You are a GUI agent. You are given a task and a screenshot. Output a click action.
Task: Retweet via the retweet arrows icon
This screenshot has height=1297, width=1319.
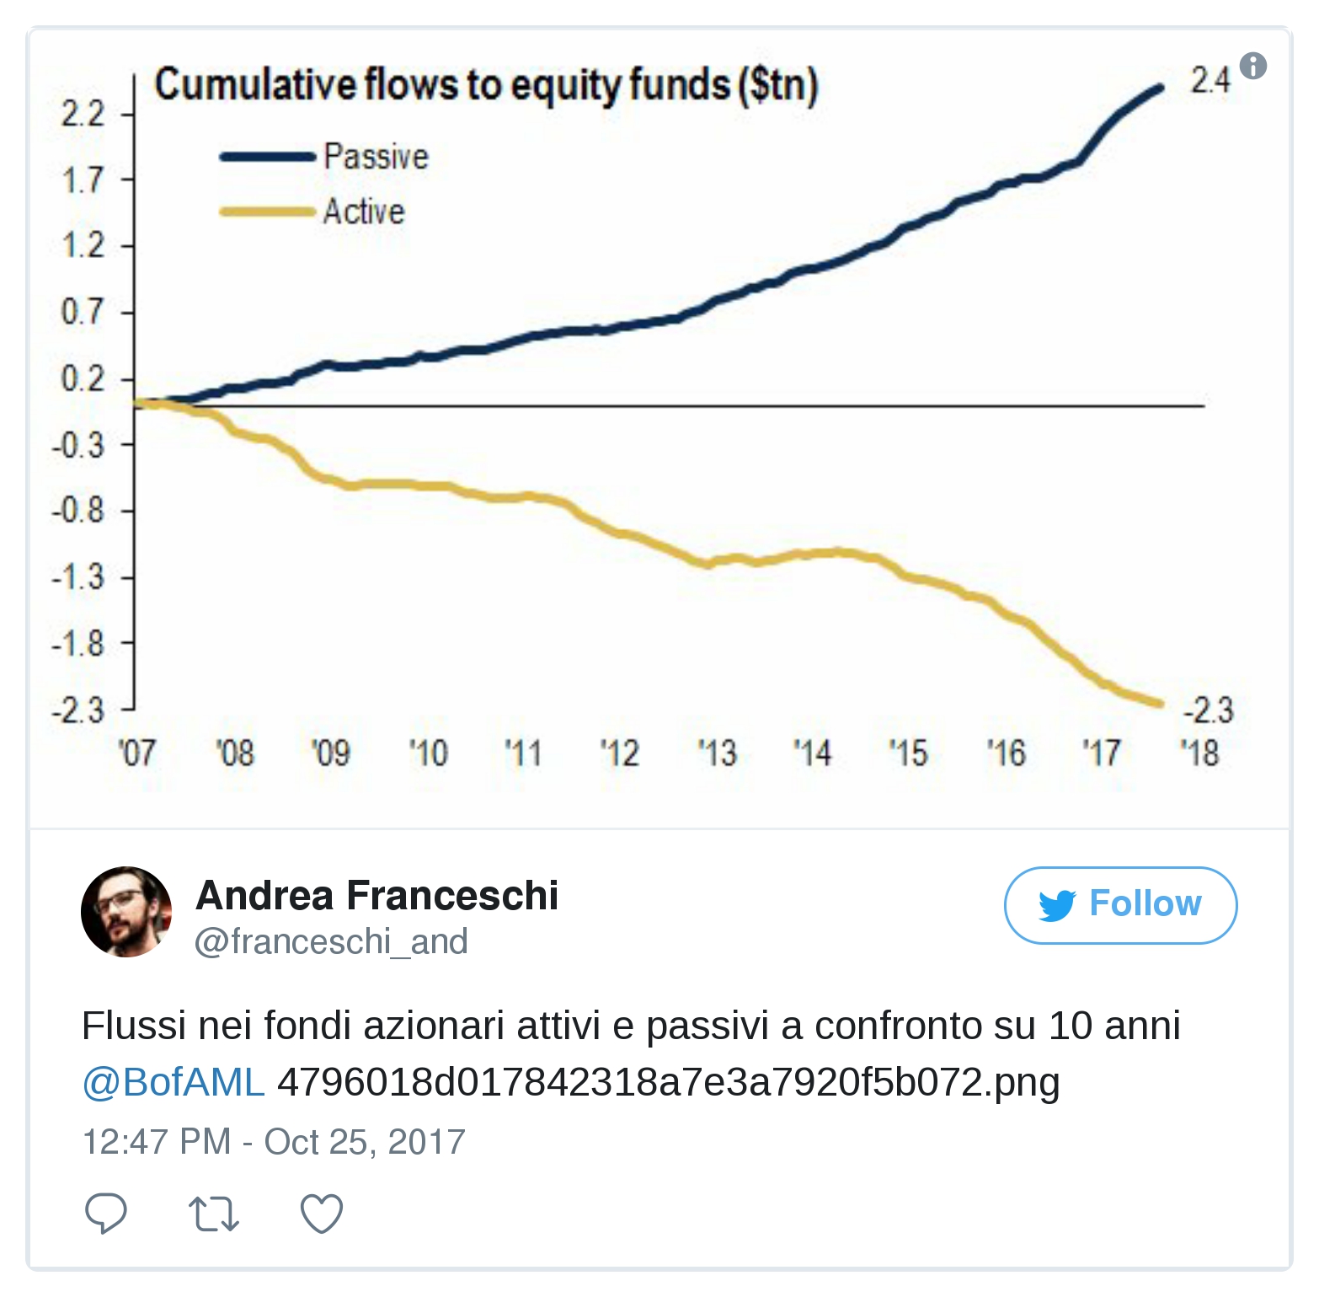coord(214,1214)
